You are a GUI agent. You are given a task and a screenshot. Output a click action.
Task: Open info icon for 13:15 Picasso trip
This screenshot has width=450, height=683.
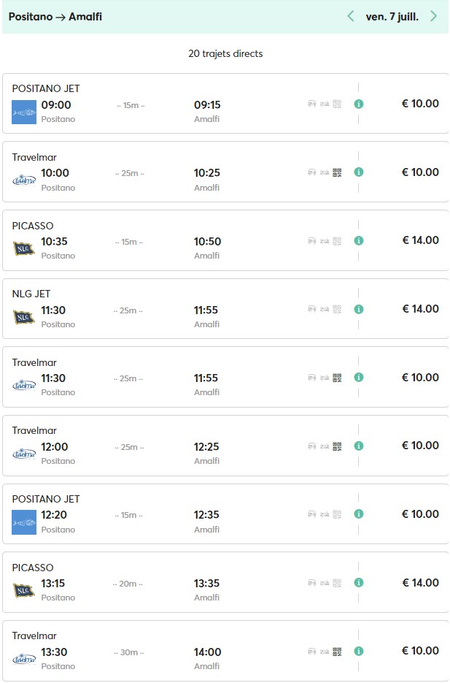[x=359, y=583]
